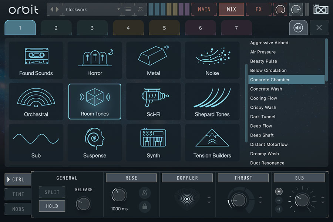Toggle the HOLD button
This screenshot has height=222, width=333.
coord(52,206)
